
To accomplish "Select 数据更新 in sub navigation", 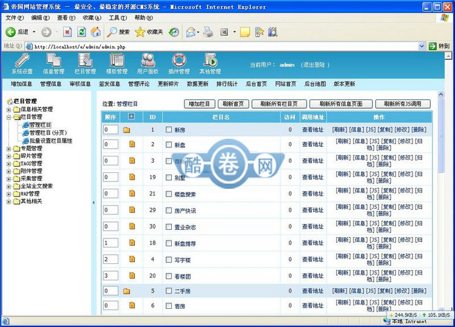I will 198,84.
